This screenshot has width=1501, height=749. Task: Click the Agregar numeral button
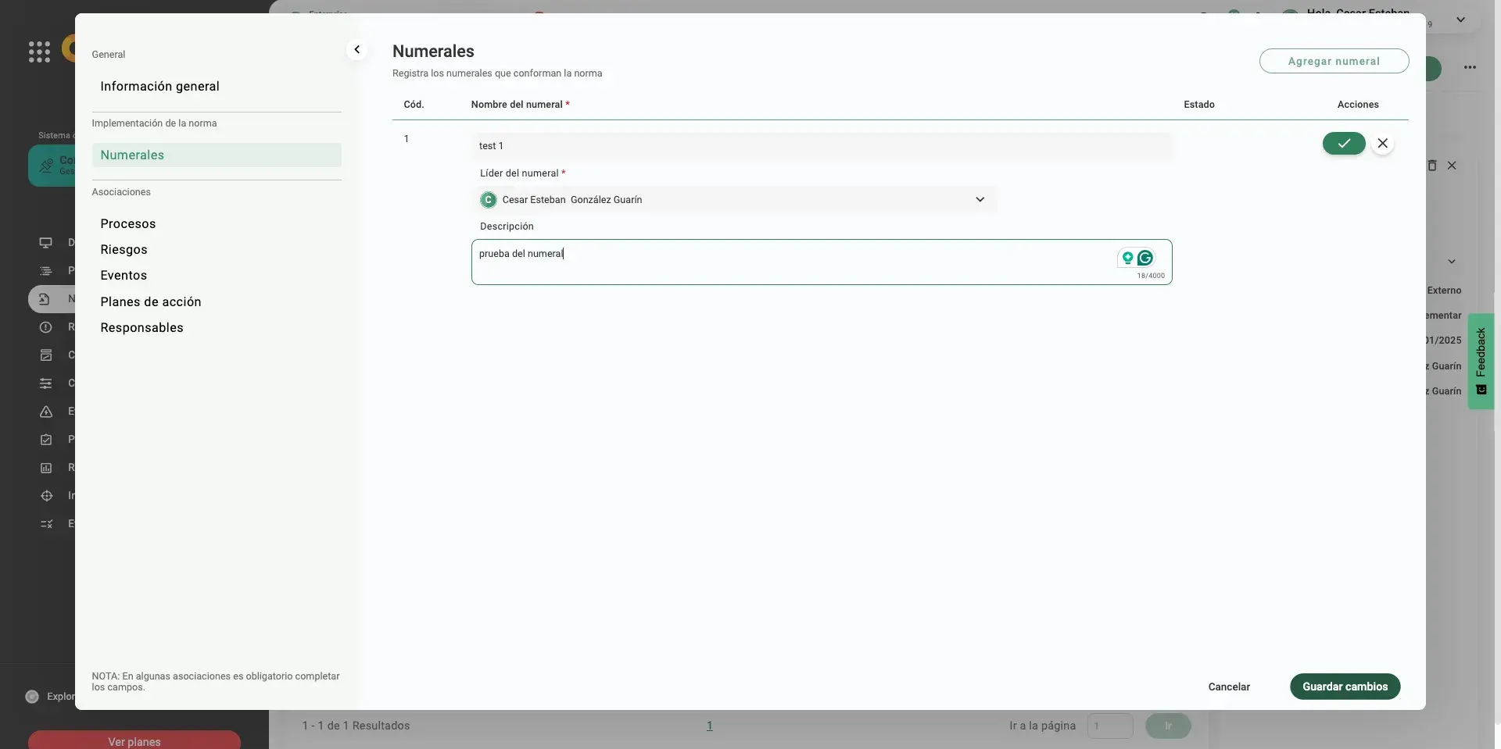[x=1334, y=61]
